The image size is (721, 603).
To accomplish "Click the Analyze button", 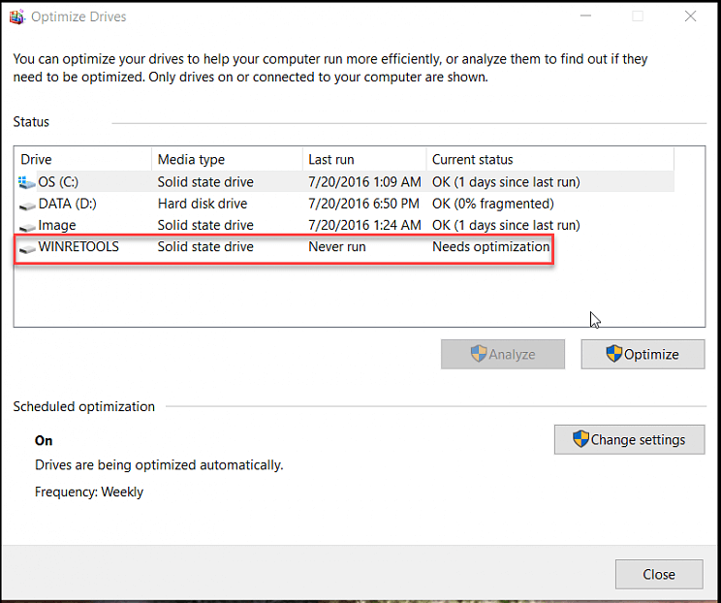I will [503, 354].
